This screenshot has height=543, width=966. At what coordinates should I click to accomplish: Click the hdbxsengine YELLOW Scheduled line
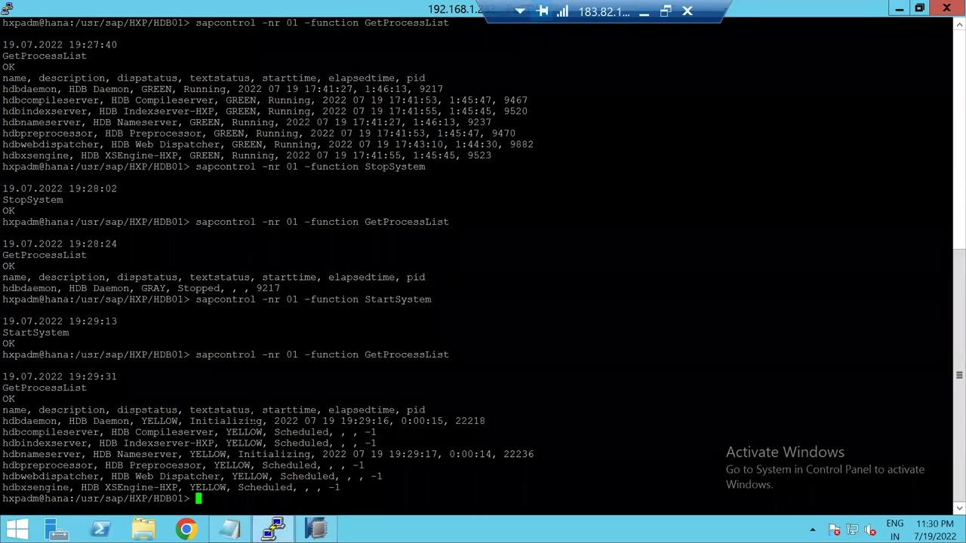pos(171,487)
